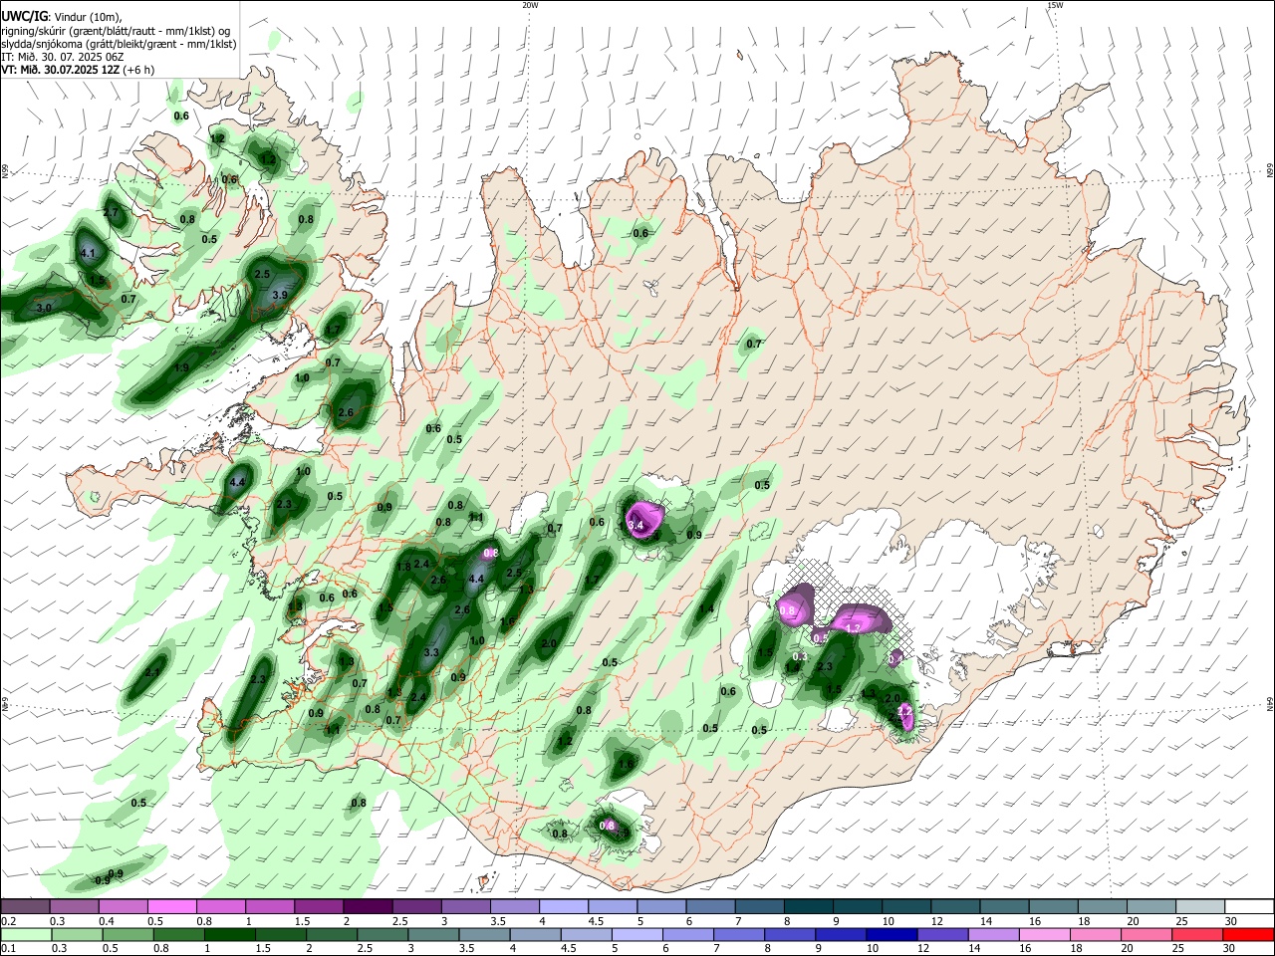Click the grey-blue 4 swatch in the bottom legend row

[535, 934]
